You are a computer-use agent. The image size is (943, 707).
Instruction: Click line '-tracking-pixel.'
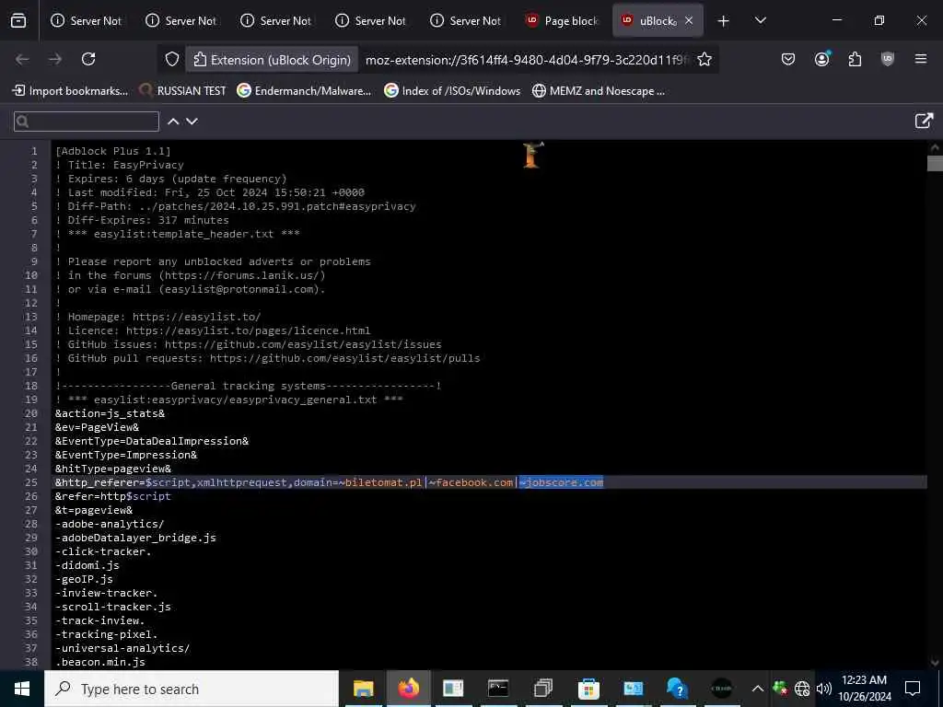pyautogui.click(x=107, y=634)
